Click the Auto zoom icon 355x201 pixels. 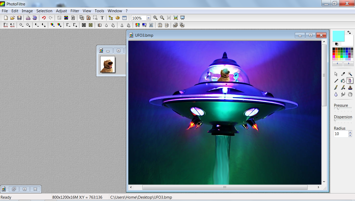pos(176,18)
